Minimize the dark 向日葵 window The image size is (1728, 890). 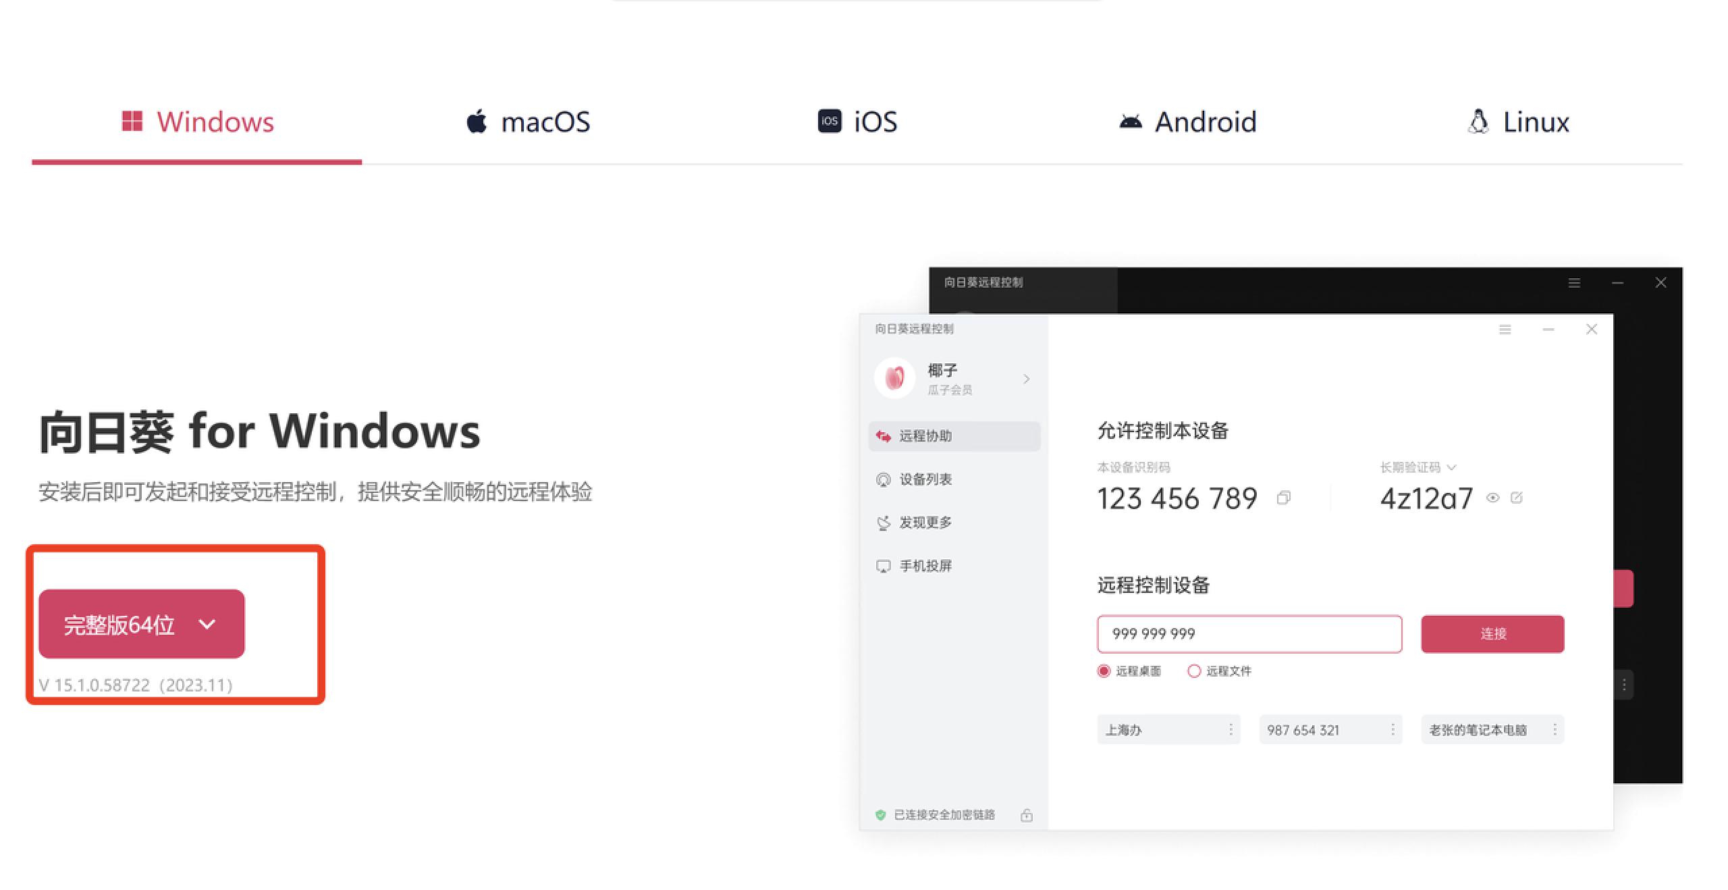click(1617, 283)
